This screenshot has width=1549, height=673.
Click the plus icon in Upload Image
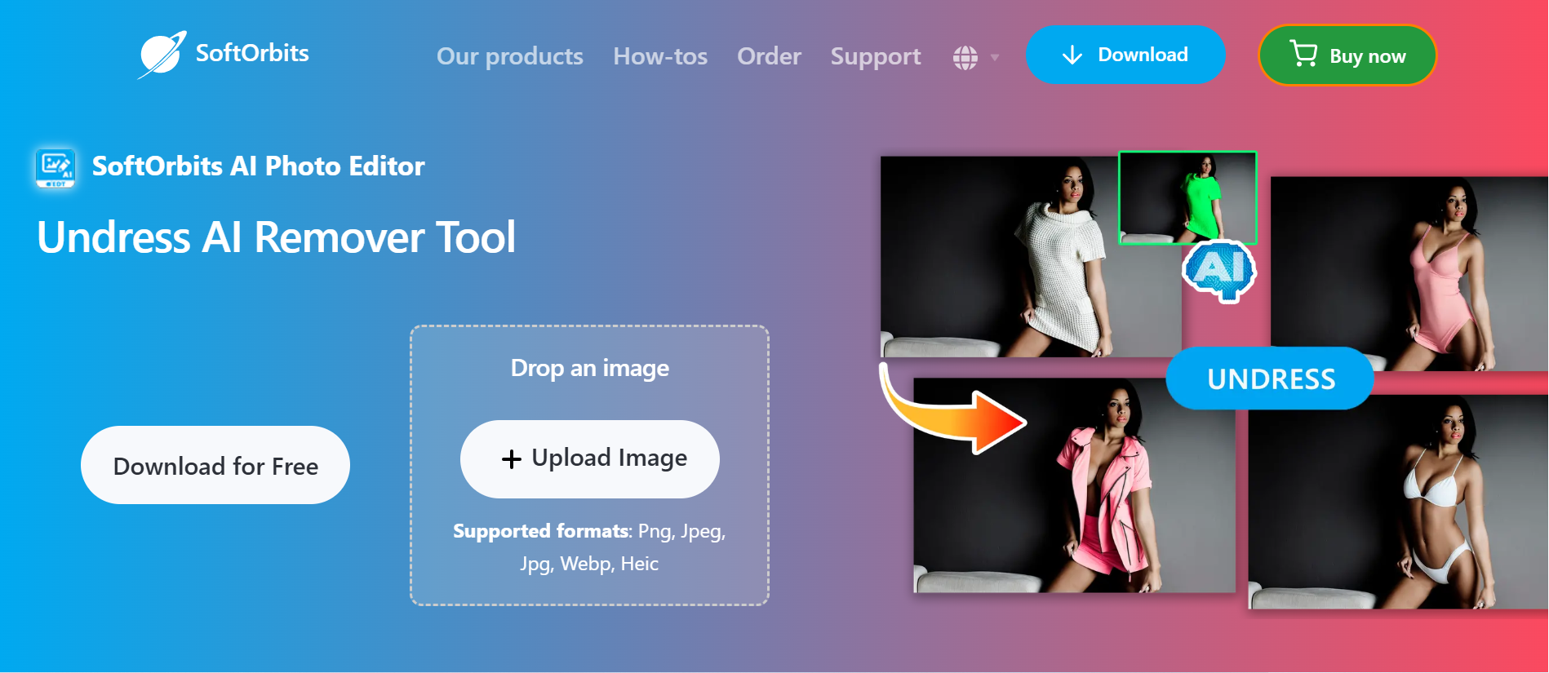512,459
